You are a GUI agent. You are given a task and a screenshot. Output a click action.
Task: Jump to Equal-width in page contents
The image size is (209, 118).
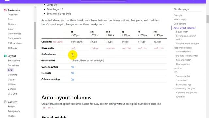click(182, 32)
